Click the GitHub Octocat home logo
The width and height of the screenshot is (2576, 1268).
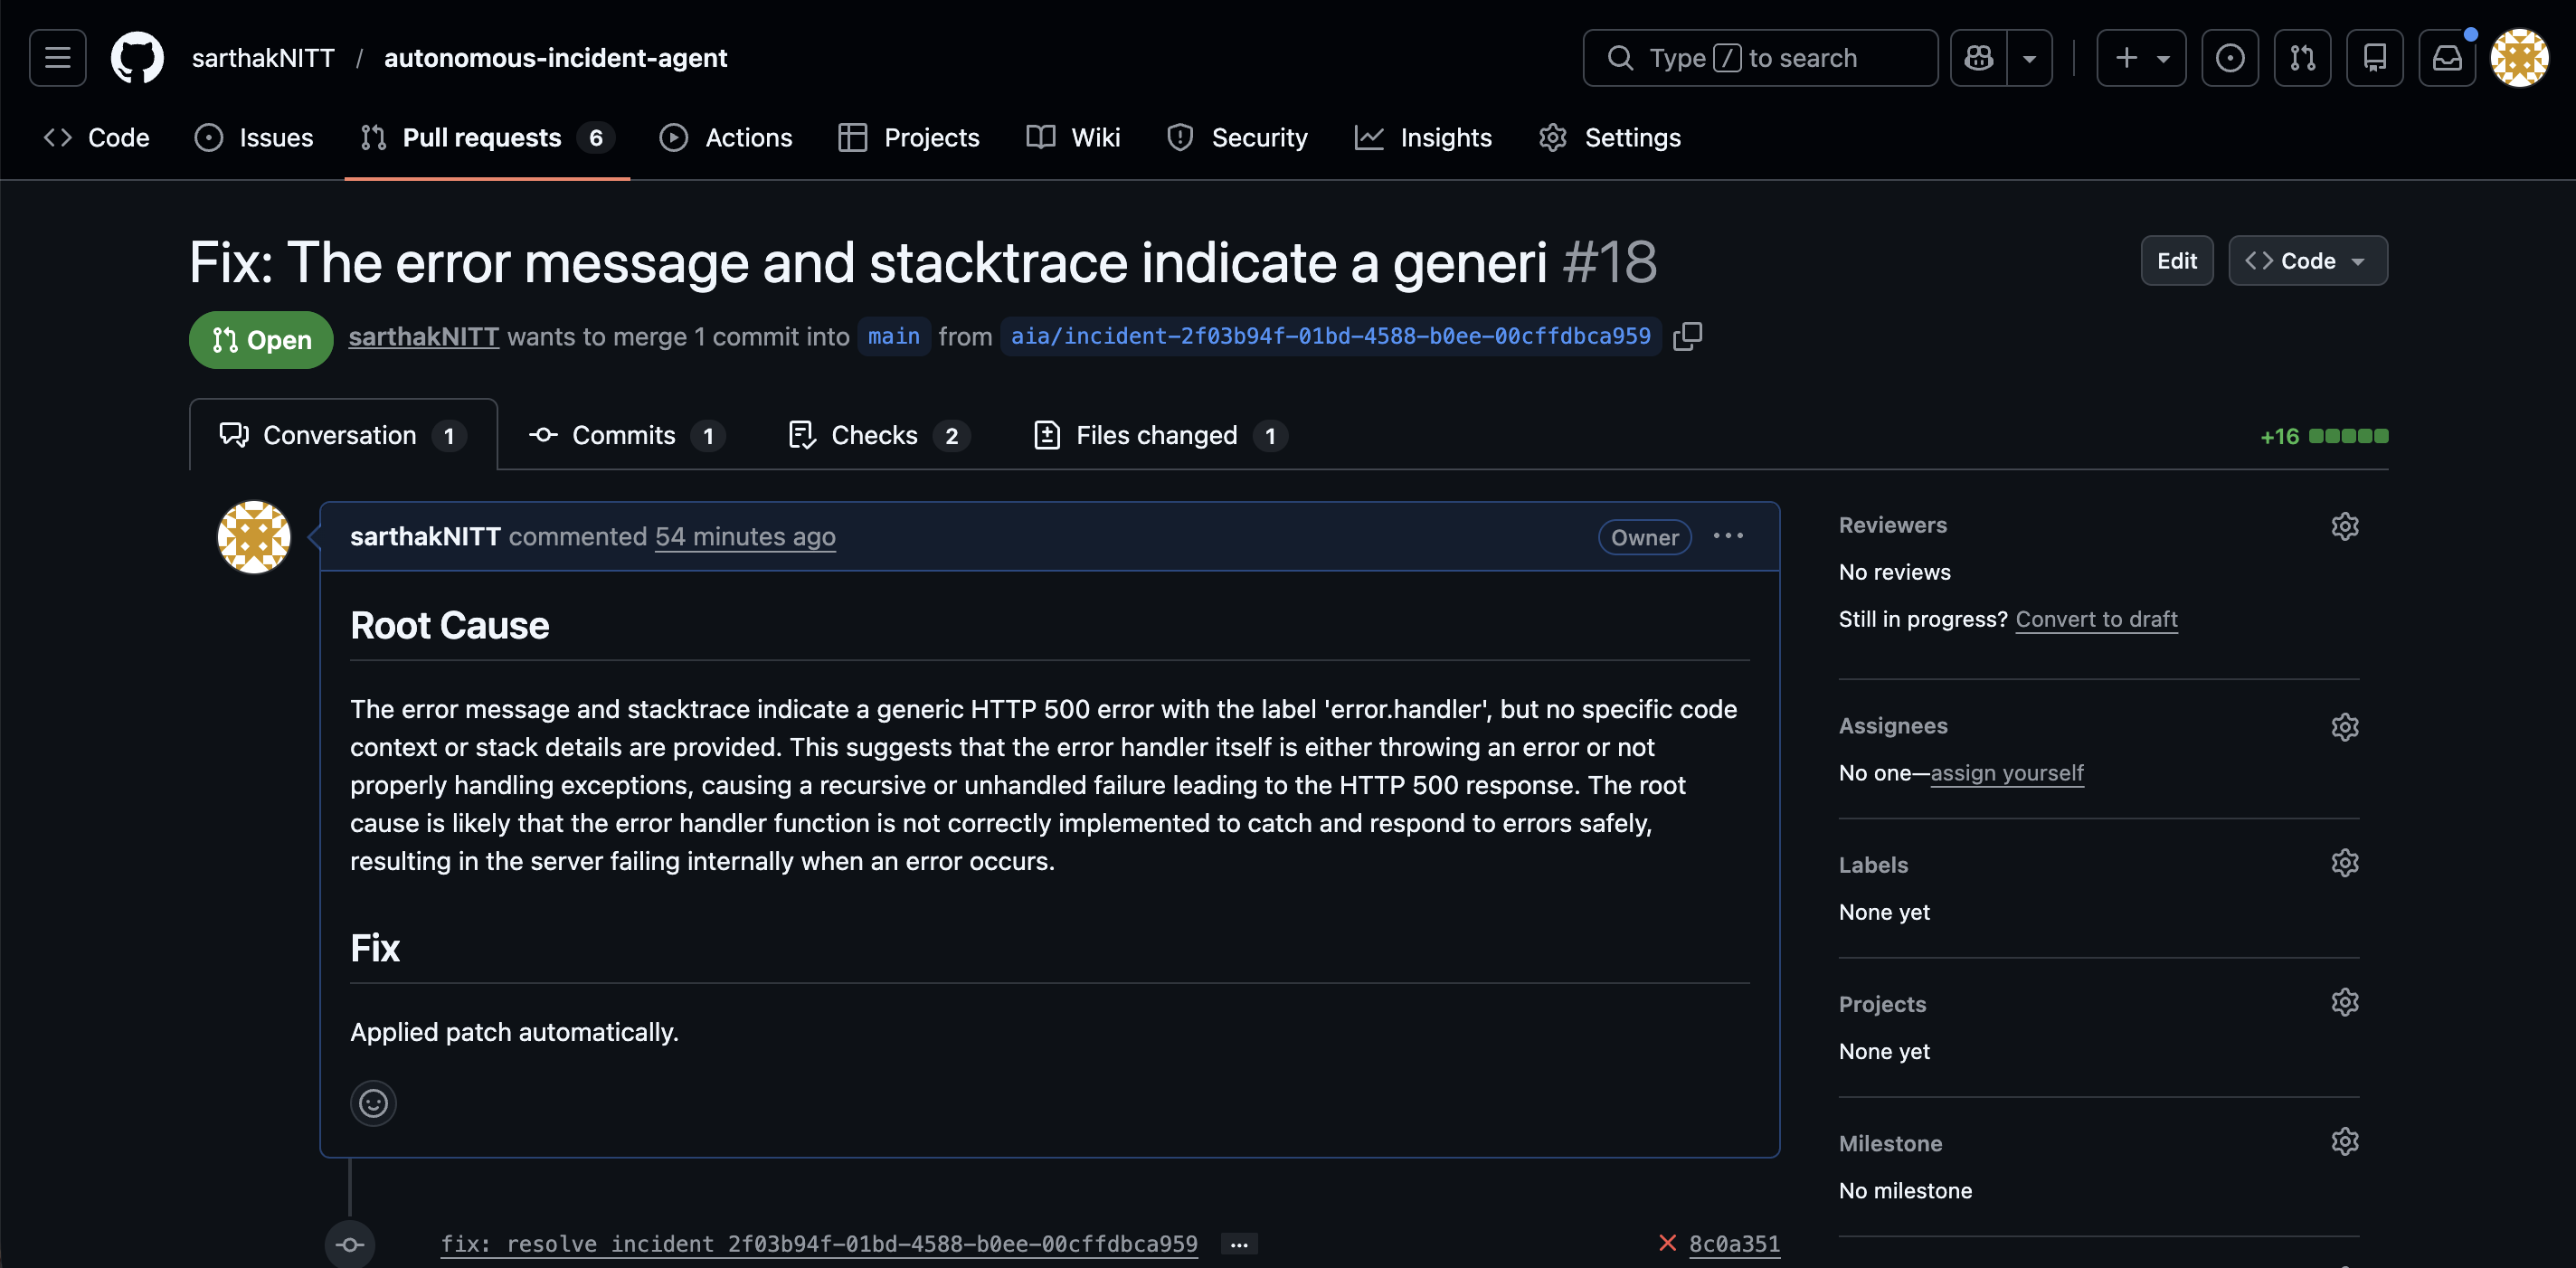tap(137, 58)
